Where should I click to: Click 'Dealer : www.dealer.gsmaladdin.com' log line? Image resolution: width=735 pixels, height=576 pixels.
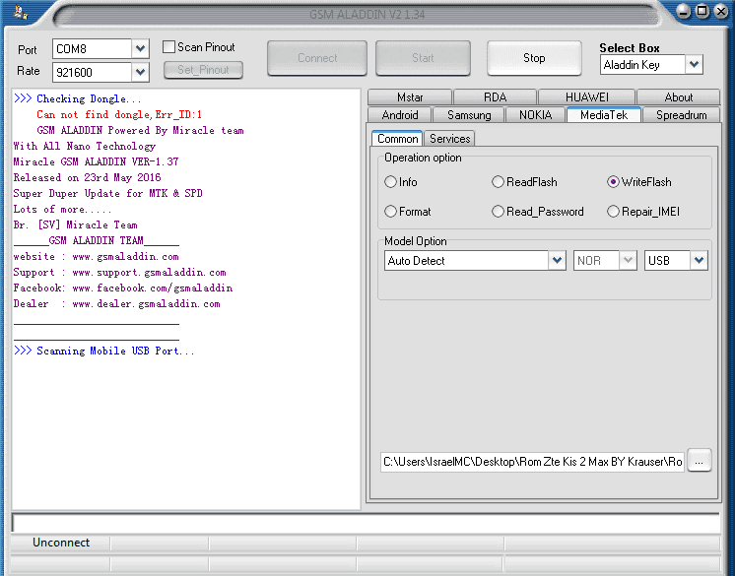(116, 304)
